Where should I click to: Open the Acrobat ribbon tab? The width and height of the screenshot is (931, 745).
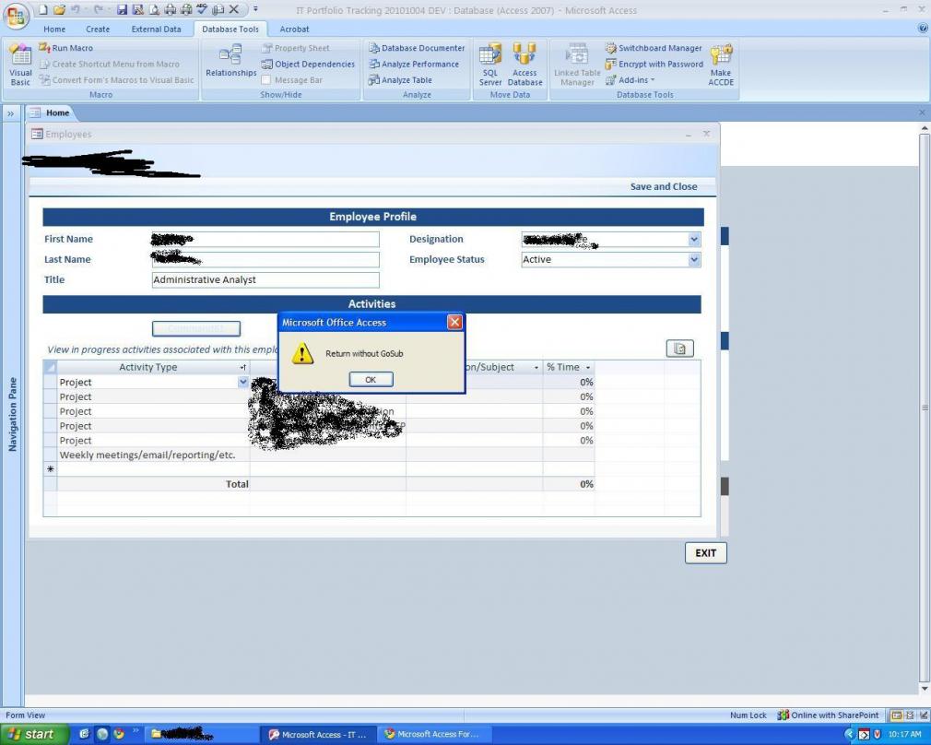pos(294,29)
